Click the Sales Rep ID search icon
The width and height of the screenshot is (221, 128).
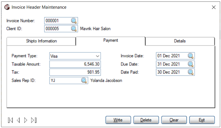[x=84, y=80]
